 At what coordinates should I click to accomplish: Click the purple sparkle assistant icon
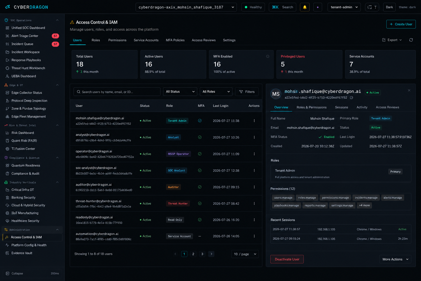(318, 7)
